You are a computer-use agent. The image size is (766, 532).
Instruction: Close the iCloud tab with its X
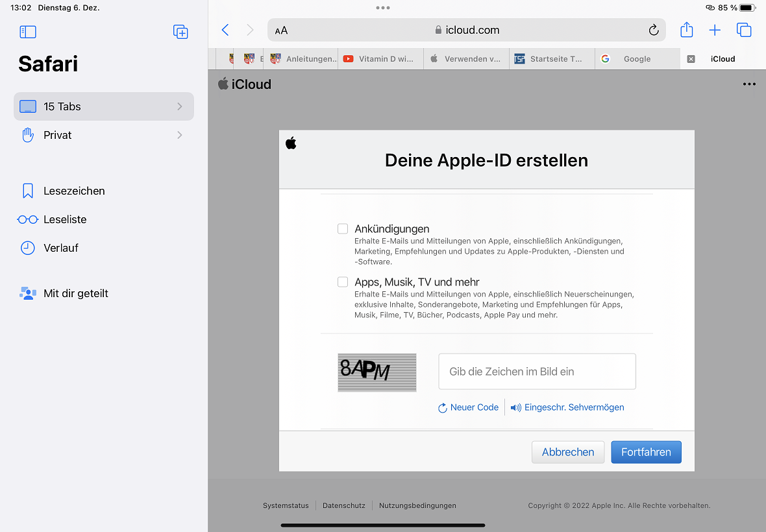[691, 59]
